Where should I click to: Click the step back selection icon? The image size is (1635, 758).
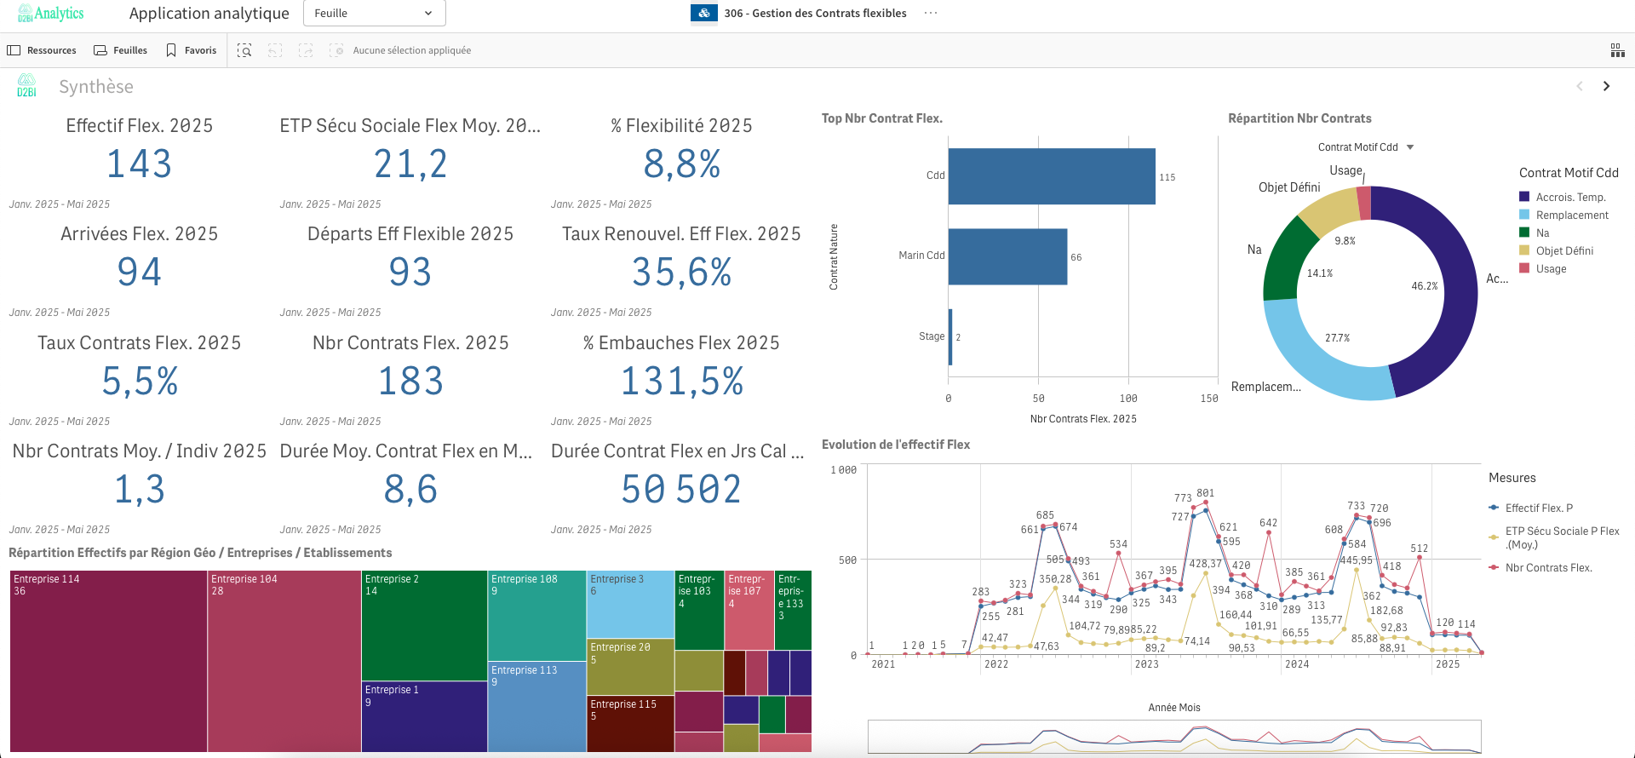tap(275, 50)
